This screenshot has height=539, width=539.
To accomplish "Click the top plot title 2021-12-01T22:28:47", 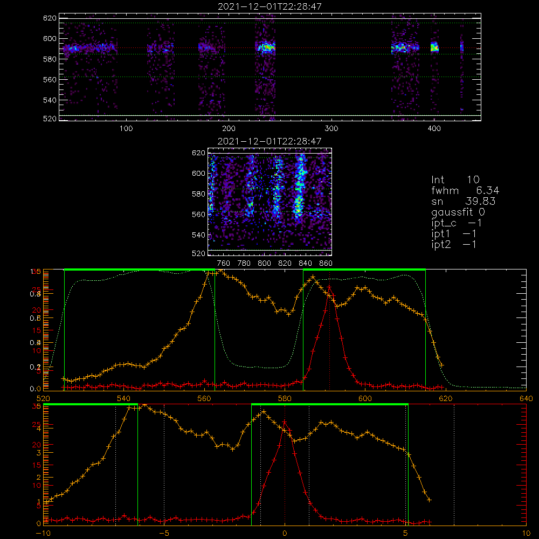I will 269,6.
